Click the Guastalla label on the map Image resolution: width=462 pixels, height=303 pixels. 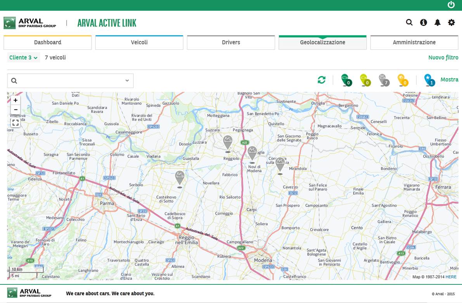click(190, 159)
